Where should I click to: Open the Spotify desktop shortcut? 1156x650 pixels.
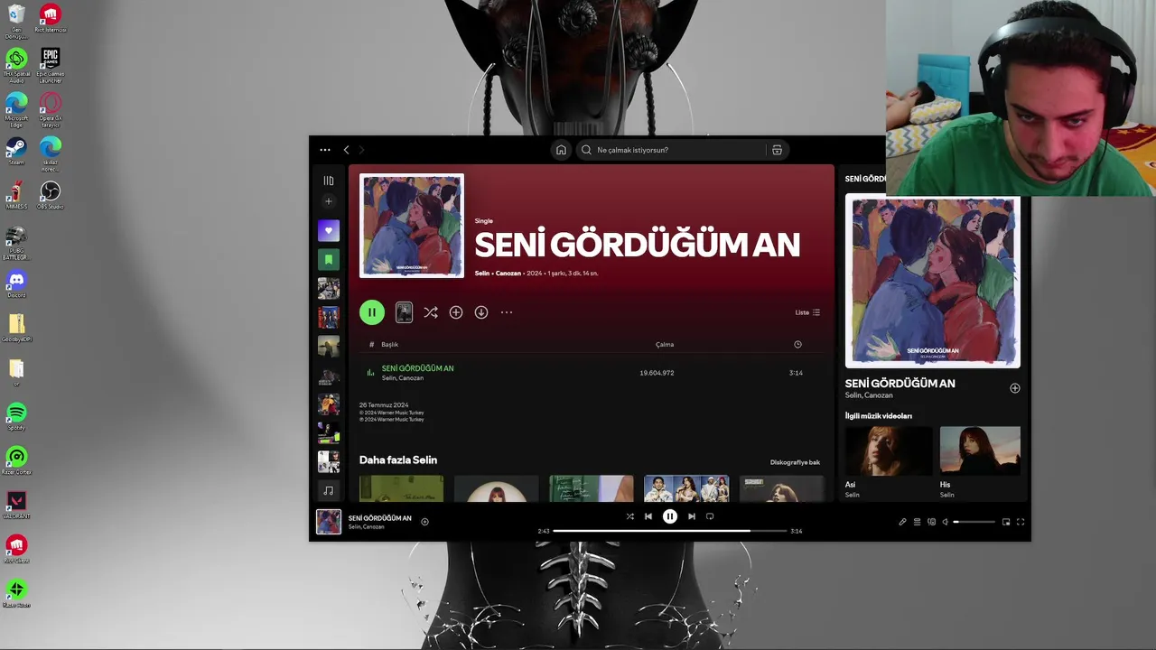click(16, 417)
